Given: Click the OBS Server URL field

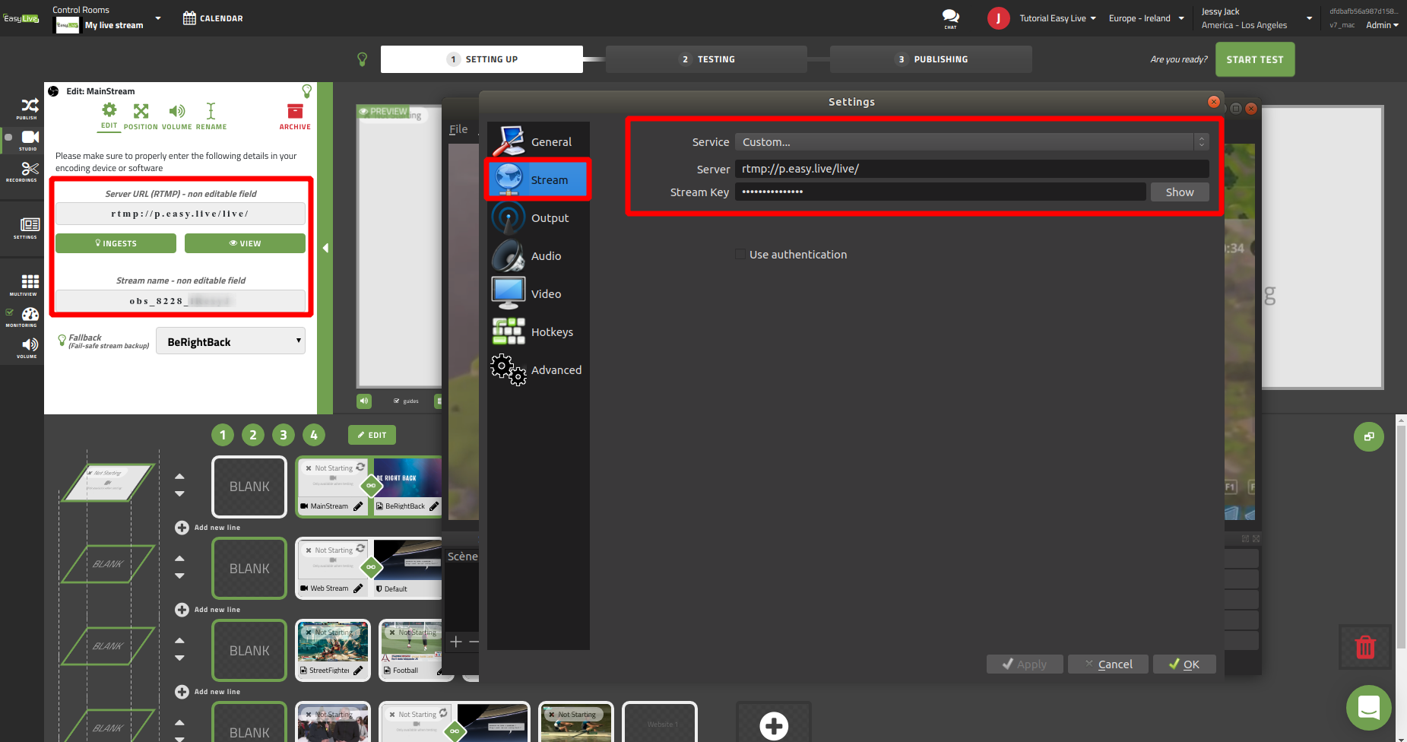Looking at the screenshot, I should pyautogui.click(x=971, y=169).
